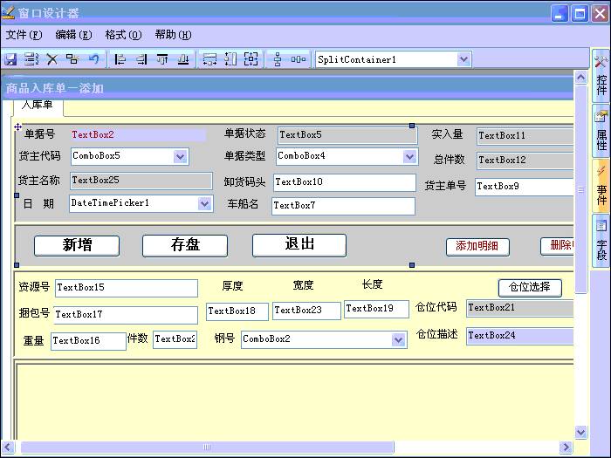The height and width of the screenshot is (458, 611).
Task: Open the 文件(F) menu
Action: (24, 35)
